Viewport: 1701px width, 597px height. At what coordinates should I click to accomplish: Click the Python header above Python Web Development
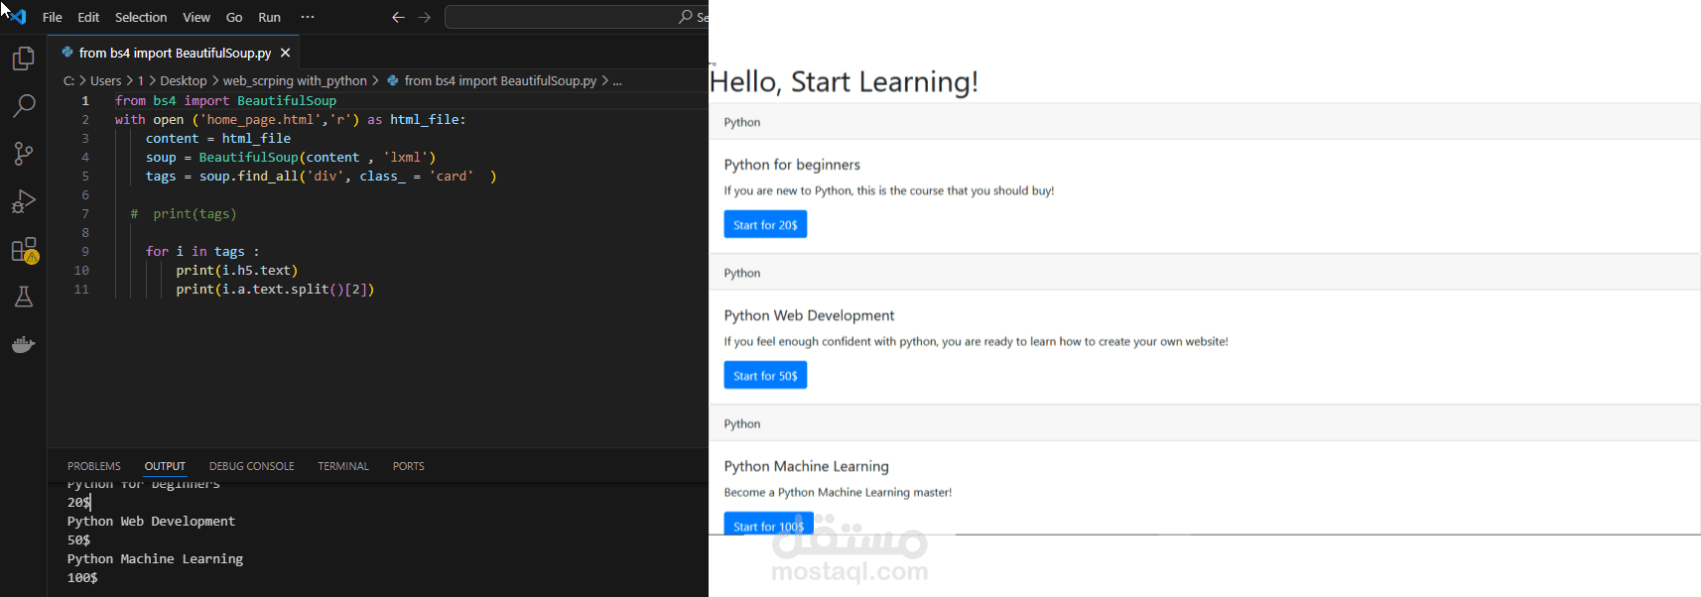point(742,273)
